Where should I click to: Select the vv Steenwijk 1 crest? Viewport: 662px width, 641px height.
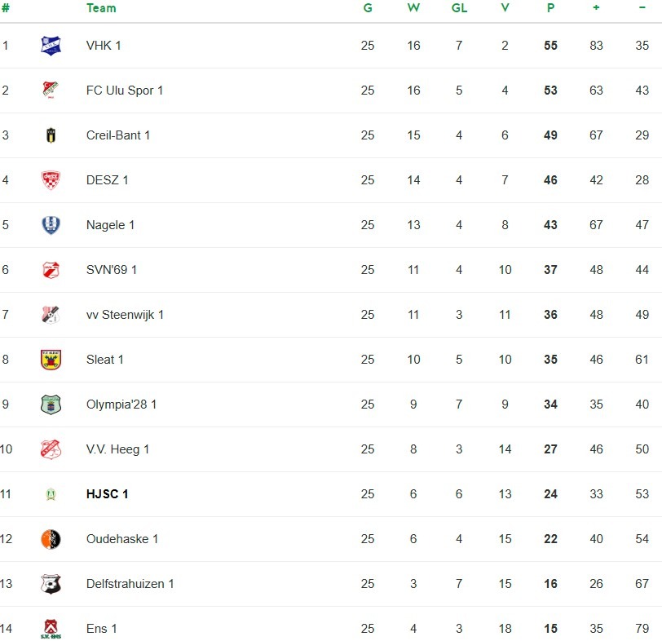pos(51,315)
